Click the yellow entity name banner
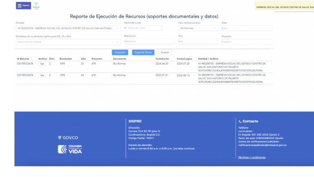 pos(285,6)
